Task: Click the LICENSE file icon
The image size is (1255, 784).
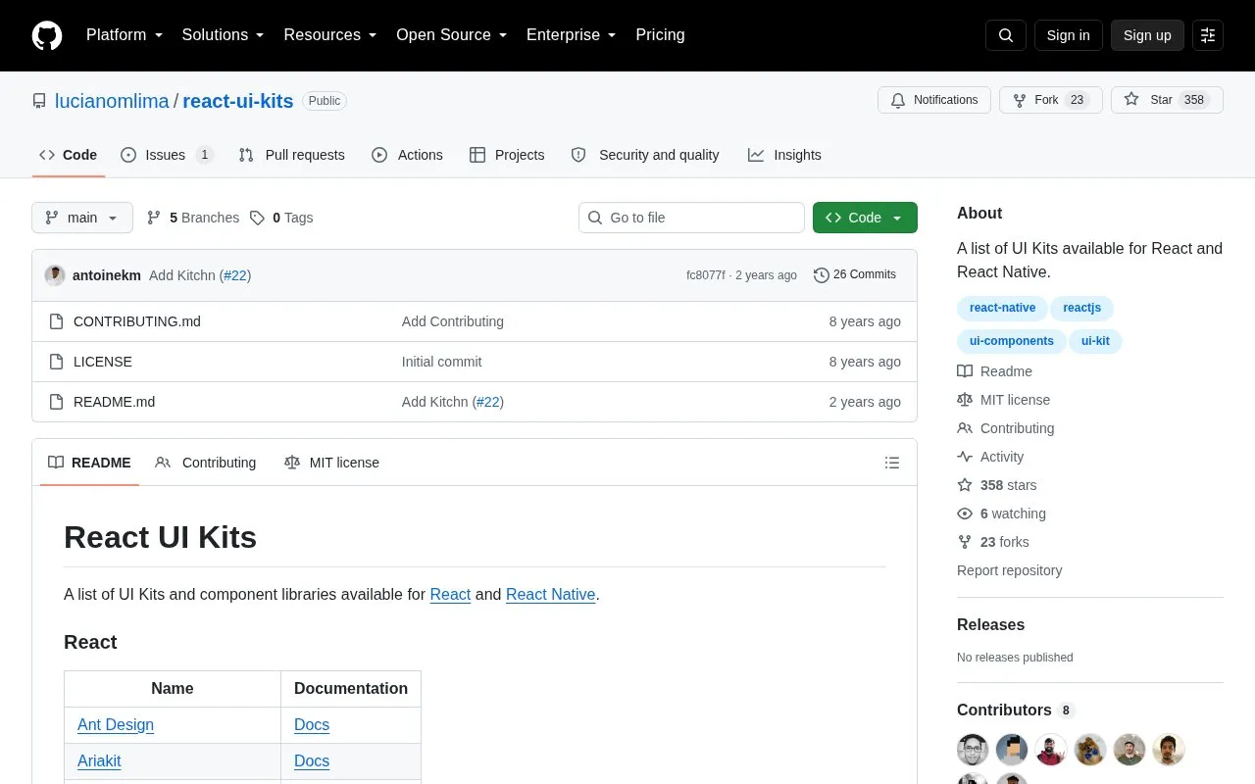Action: coord(57,362)
